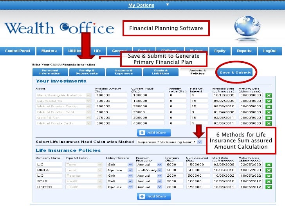Screen dimensions: 285x213
Task: Click start date field 10/05/2002
Action: tap(224, 176)
